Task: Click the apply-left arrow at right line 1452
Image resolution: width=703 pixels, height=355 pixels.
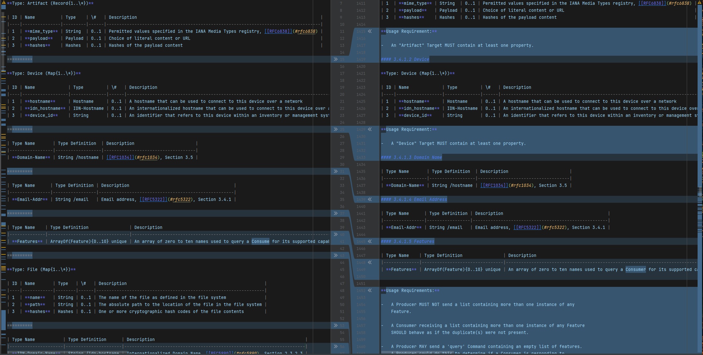Action: [370, 290]
